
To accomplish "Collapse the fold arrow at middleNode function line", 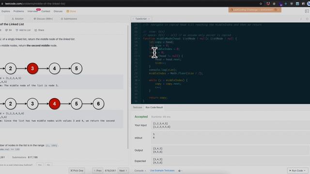I will [139, 39].
